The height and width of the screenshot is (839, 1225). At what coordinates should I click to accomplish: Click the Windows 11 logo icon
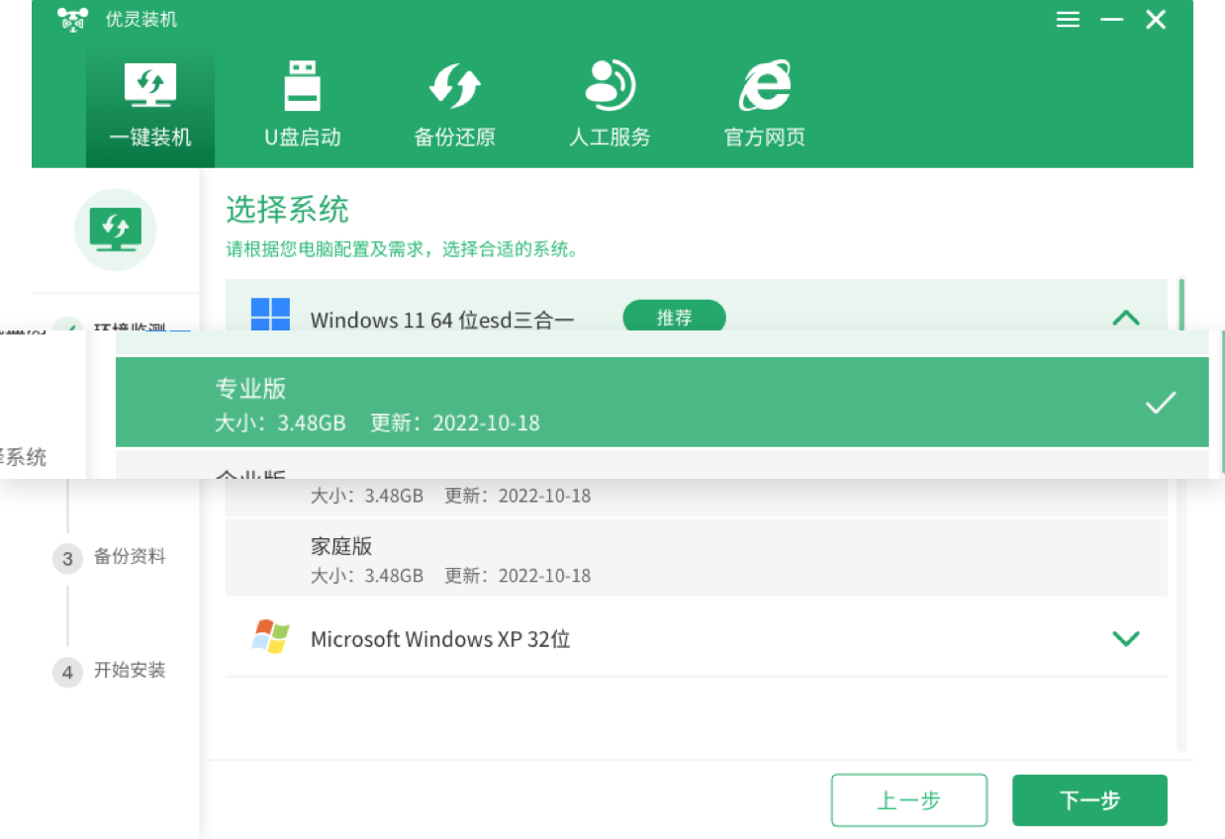(x=270, y=315)
